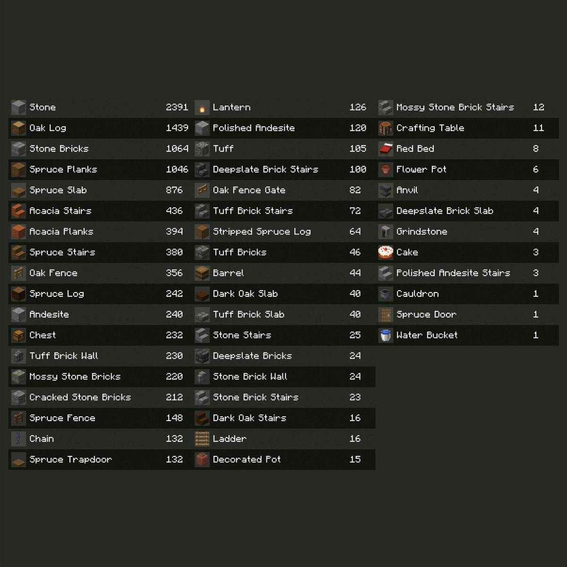Click the Flower Pot icon
567x567 pixels.
tap(386, 170)
